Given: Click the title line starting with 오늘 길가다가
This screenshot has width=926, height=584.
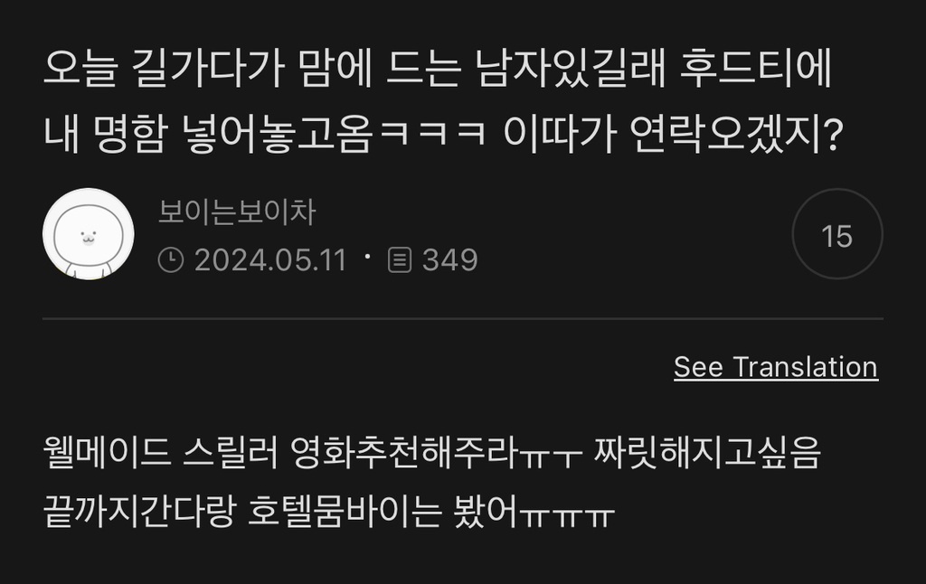Looking at the screenshot, I should (438, 68).
